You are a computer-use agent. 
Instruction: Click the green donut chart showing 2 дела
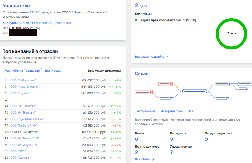click(231, 33)
